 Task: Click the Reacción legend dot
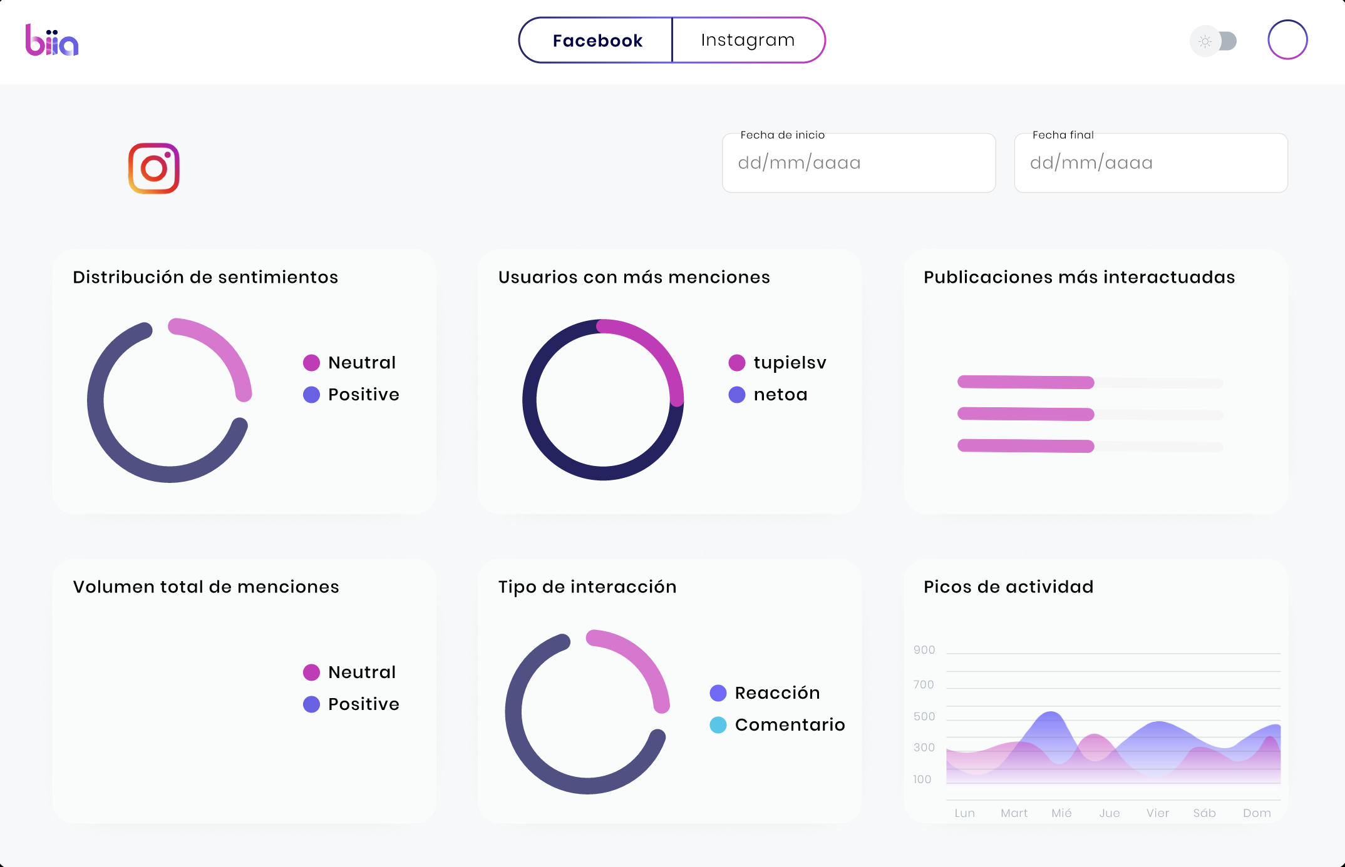(x=718, y=693)
